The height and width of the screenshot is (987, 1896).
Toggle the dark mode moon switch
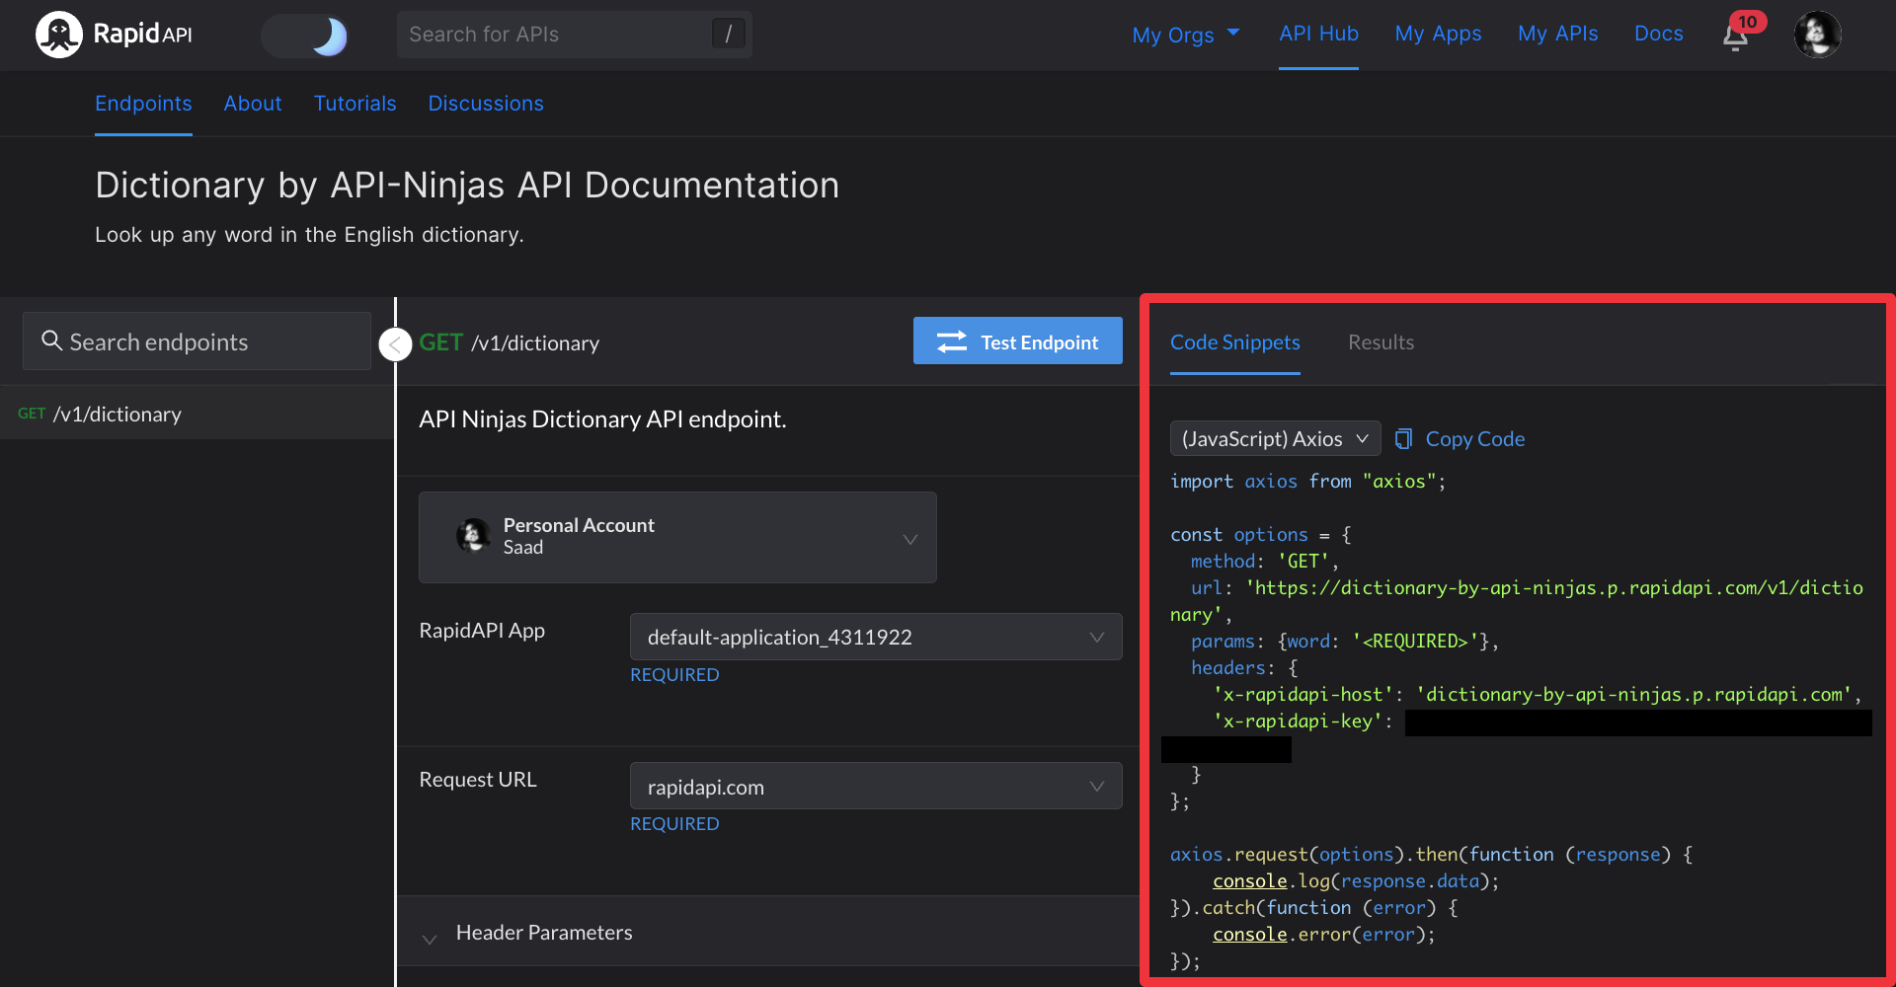[304, 36]
